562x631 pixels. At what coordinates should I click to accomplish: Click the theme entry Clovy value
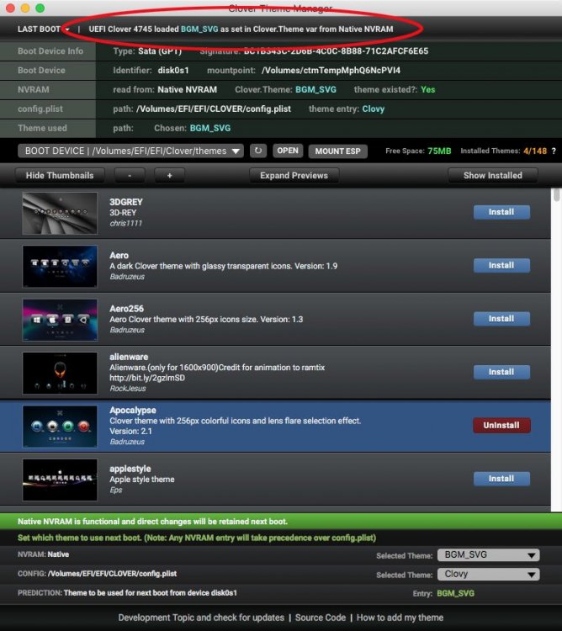(374, 109)
